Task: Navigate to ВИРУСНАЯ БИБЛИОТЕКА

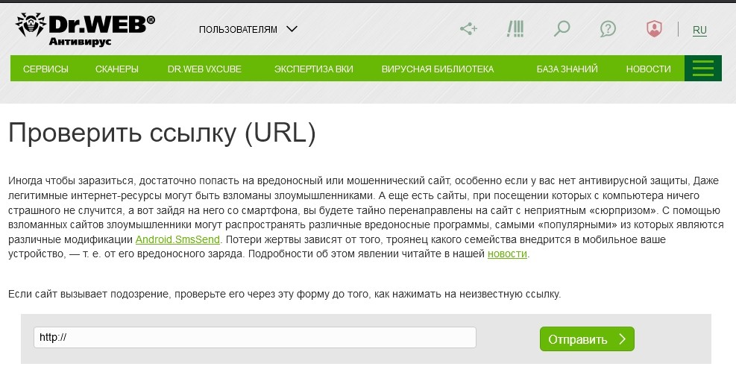Action: pos(438,69)
